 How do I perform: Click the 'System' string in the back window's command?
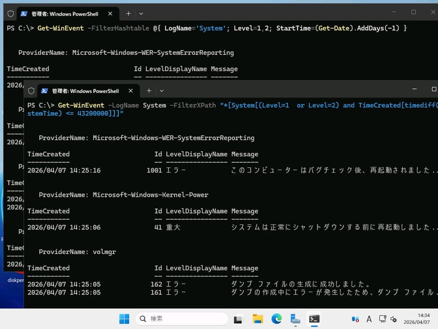pyautogui.click(x=211, y=28)
